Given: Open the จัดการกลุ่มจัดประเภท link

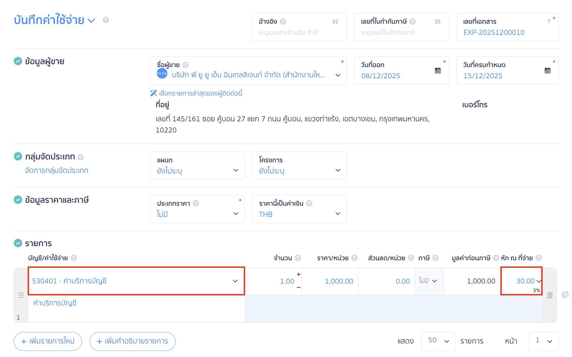Looking at the screenshot, I should click(56, 170).
